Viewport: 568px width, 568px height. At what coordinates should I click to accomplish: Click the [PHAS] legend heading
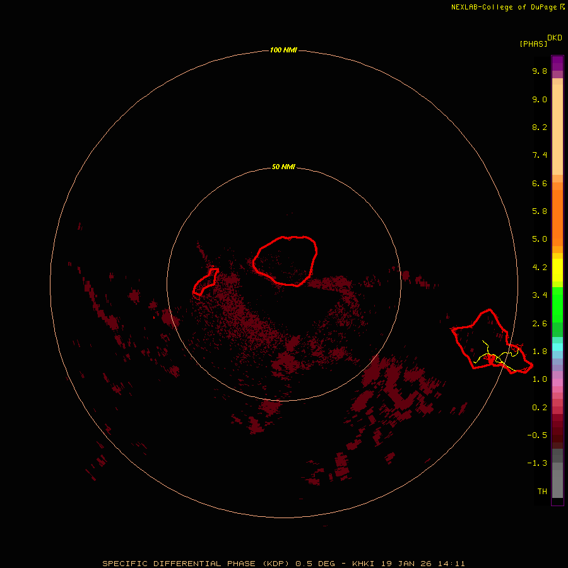pyautogui.click(x=533, y=44)
